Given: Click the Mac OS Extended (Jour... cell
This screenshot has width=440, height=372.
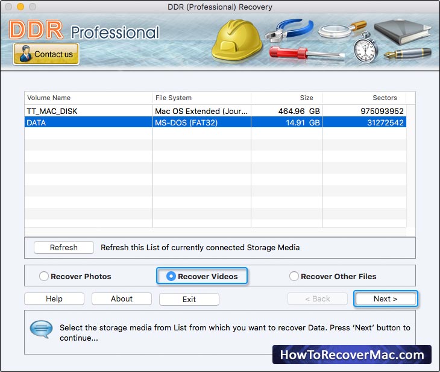Looking at the screenshot, I should (201, 111).
